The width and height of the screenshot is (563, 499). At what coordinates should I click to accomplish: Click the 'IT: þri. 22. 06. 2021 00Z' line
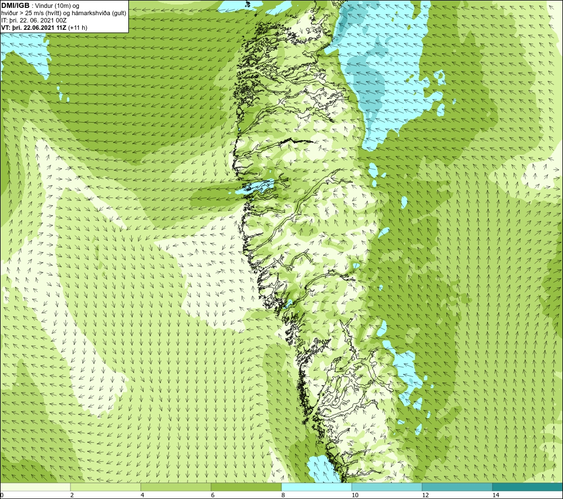pyautogui.click(x=33, y=20)
